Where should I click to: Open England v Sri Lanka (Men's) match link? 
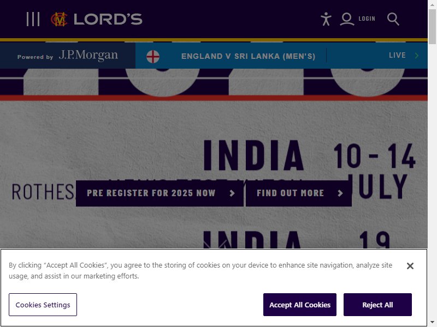point(248,56)
